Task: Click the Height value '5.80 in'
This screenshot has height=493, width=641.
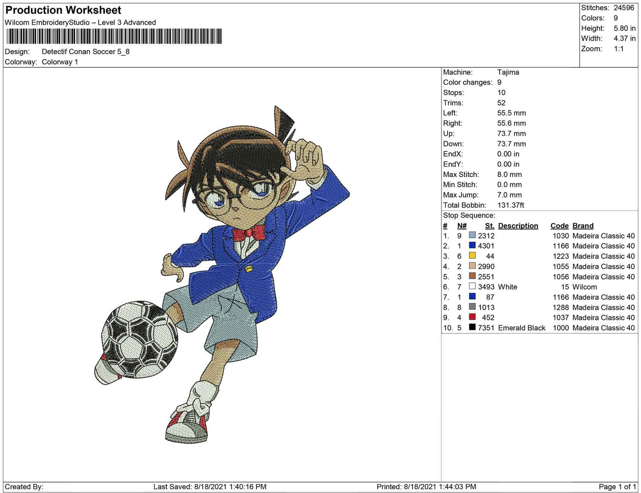Action: click(x=625, y=28)
